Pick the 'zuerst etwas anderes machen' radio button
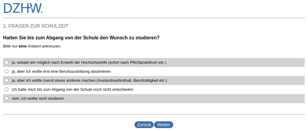 tap(7, 81)
